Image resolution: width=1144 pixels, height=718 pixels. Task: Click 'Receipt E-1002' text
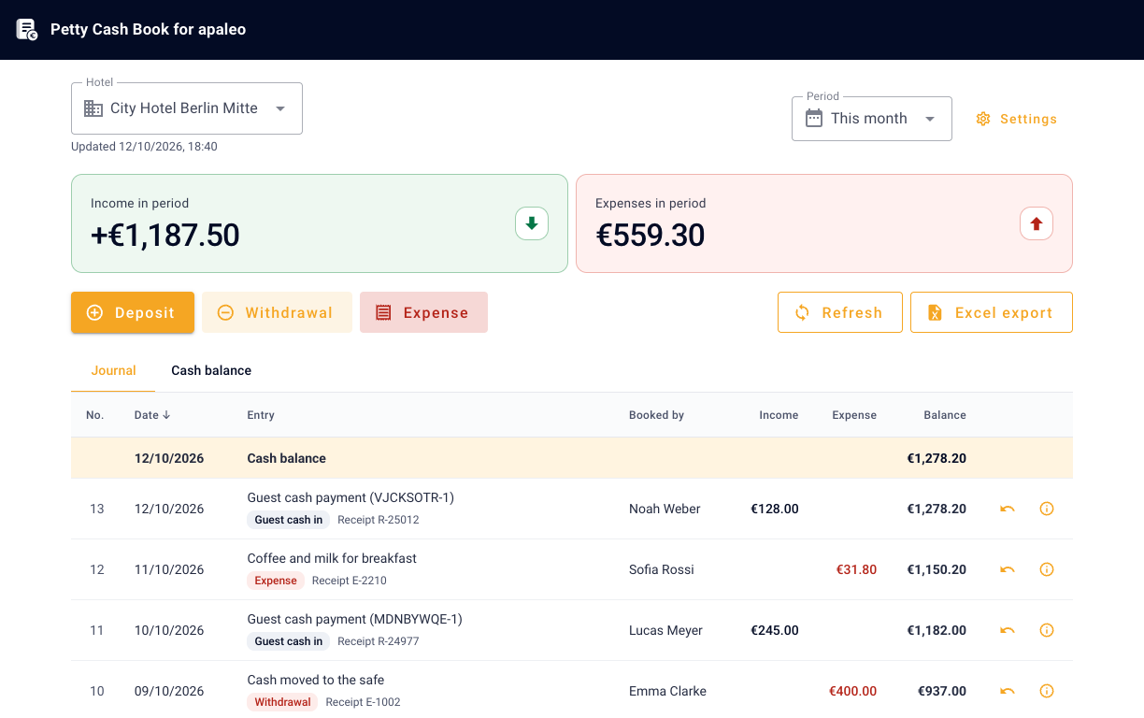coord(364,702)
